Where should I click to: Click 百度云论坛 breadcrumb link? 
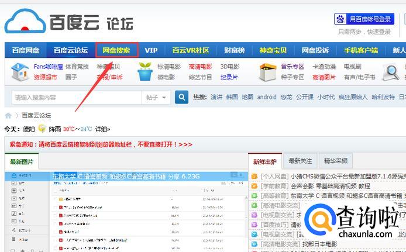click(36, 115)
